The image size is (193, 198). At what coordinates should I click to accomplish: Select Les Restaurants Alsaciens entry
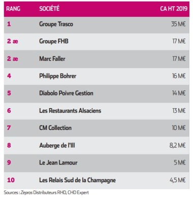tap(70, 111)
